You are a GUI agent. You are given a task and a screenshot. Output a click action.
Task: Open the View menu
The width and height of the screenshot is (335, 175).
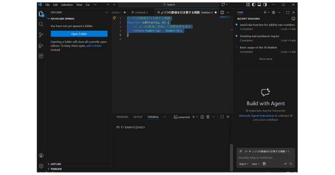point(79,5)
